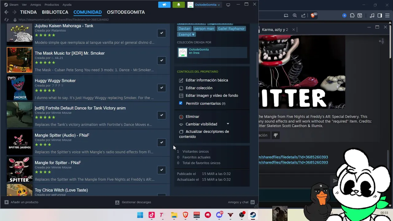The image size is (393, 221).
Task: Switch to the COMUNIDAD tab
Action: (88, 12)
